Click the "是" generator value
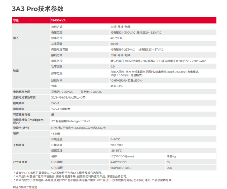The height and width of the screenshot is (189, 227). click(x=53, y=115)
